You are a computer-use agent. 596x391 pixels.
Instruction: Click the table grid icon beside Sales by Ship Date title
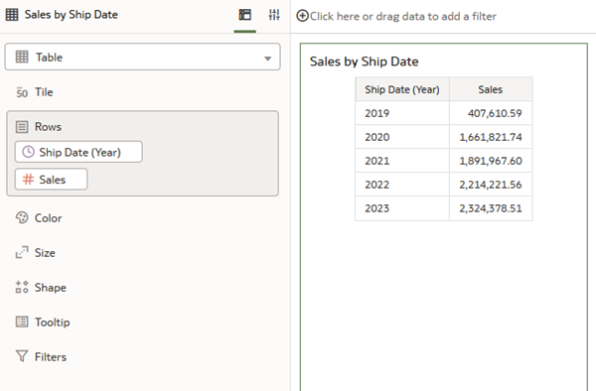tap(12, 15)
